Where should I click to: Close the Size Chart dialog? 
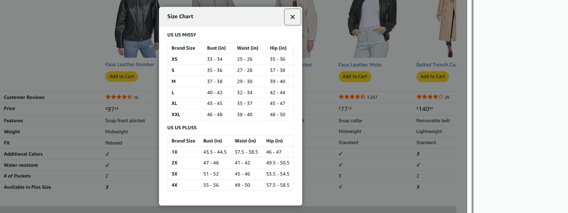click(x=292, y=17)
